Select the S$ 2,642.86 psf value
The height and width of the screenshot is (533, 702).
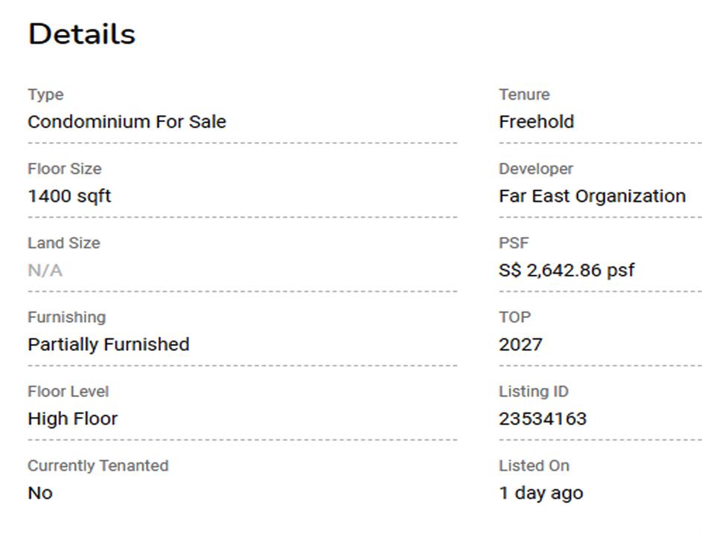(567, 271)
